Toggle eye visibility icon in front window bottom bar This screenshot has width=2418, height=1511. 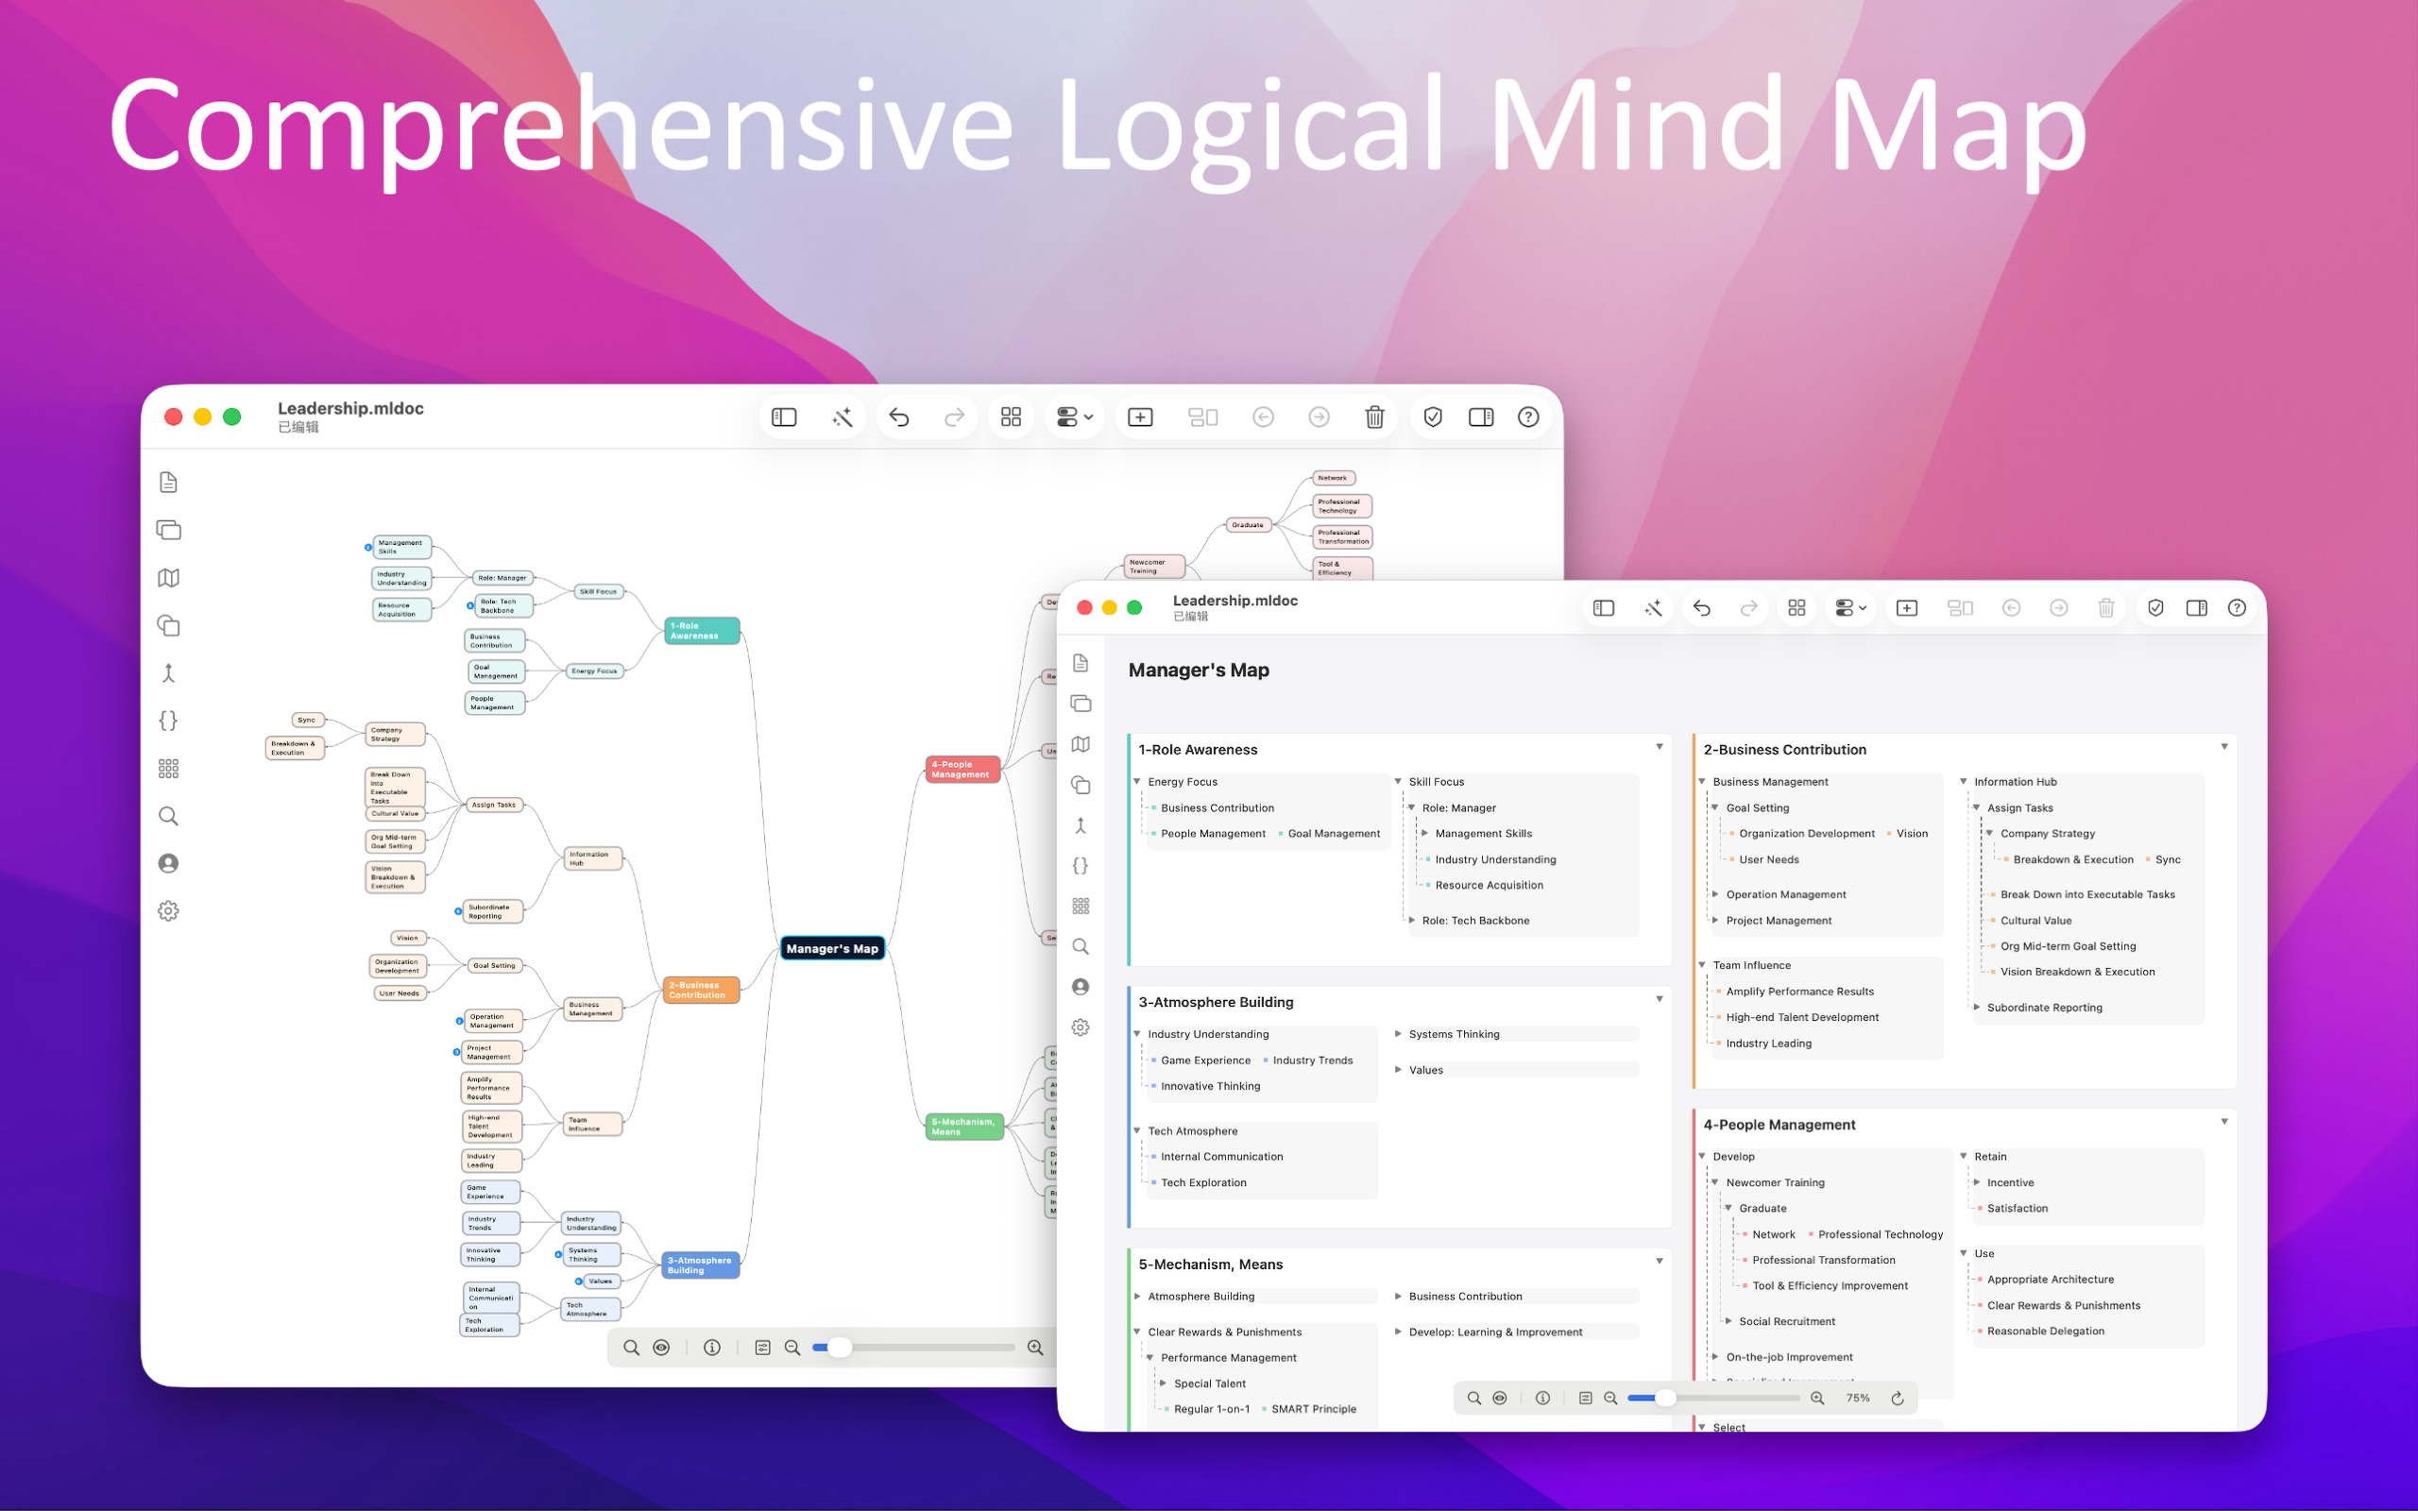point(1500,1398)
